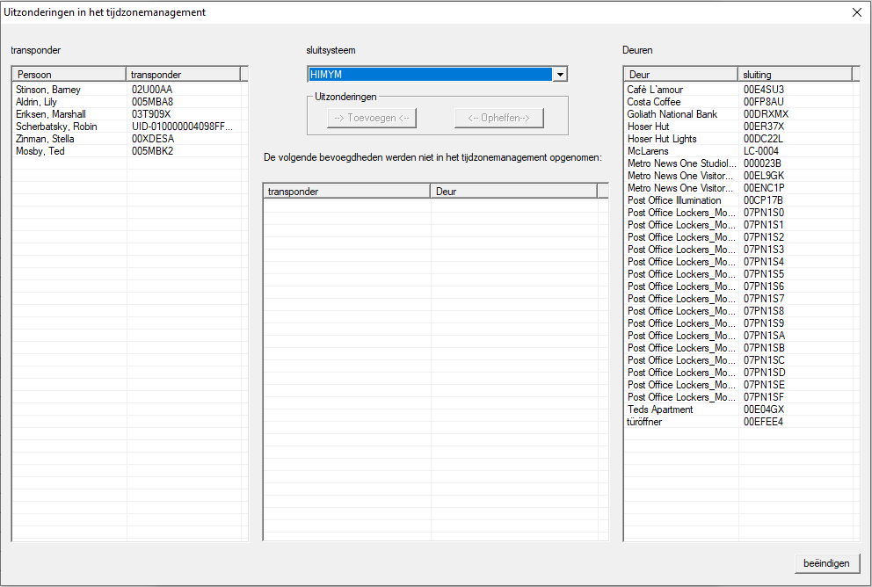The width and height of the screenshot is (872, 587).
Task: Select Teds Apartment in doors list
Action: tap(660, 409)
